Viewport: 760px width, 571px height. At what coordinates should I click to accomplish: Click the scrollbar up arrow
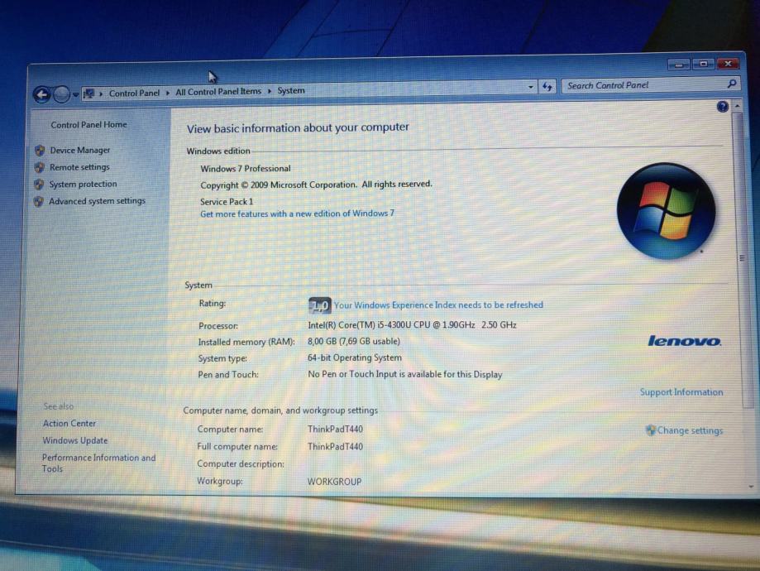tap(738, 106)
